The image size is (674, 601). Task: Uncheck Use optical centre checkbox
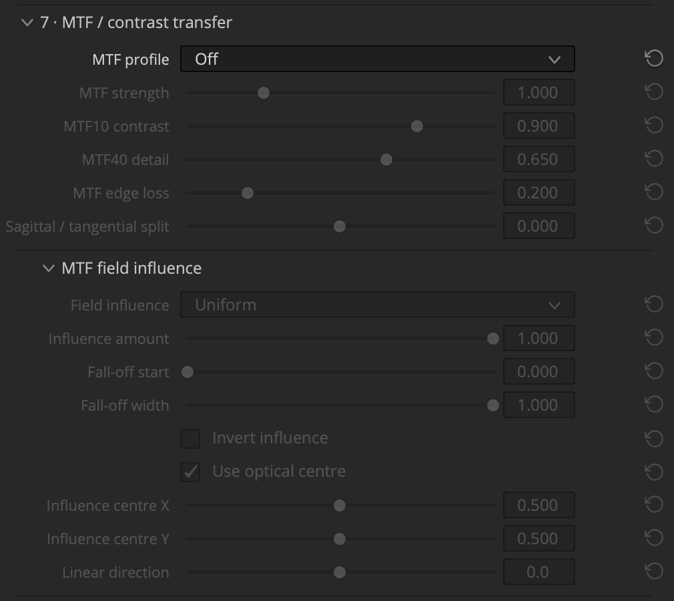coord(190,472)
